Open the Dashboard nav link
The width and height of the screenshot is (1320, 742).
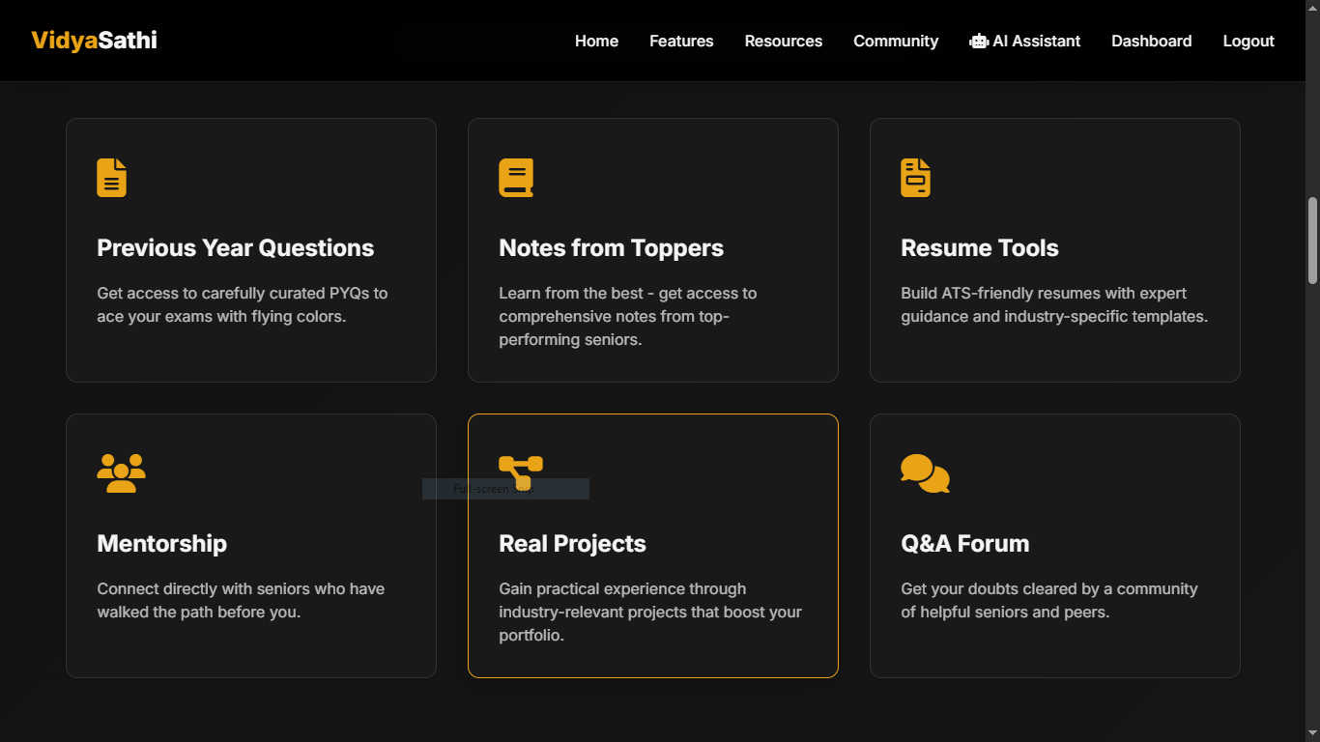[1152, 41]
